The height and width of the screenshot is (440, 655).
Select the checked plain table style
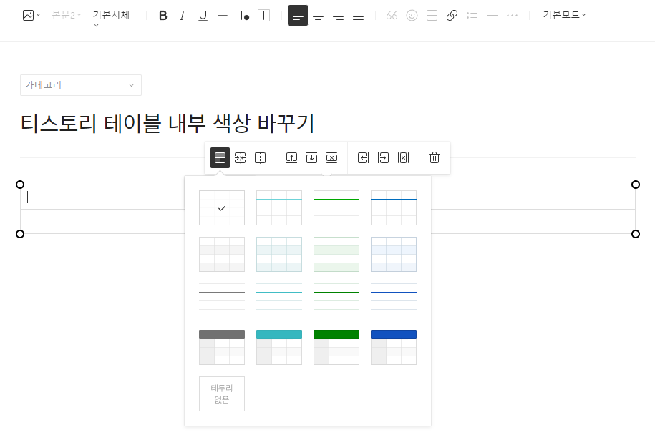point(222,208)
